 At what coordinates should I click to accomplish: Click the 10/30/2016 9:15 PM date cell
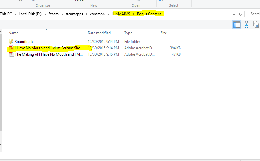point(103,54)
